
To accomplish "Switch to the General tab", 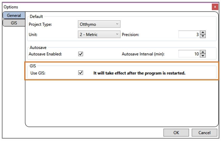I will pos(14,15).
